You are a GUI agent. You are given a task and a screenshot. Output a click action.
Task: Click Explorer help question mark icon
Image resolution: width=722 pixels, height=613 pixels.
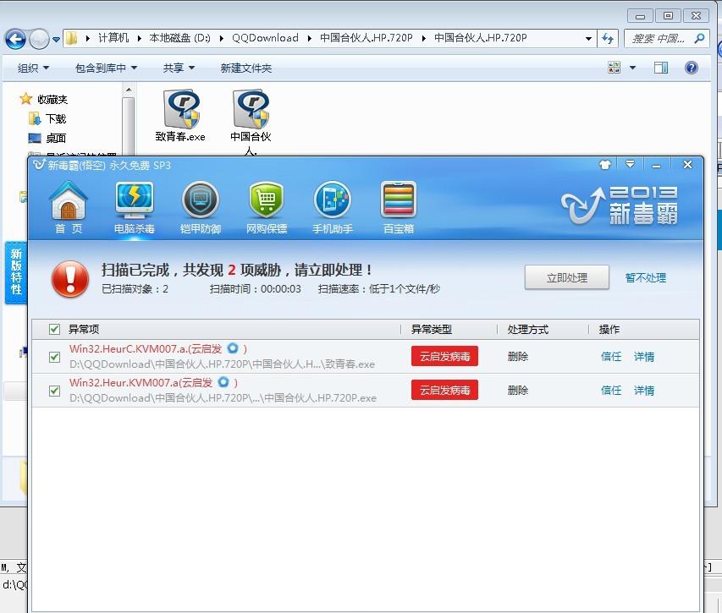click(692, 68)
